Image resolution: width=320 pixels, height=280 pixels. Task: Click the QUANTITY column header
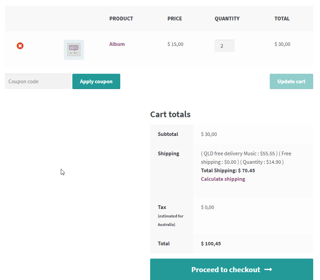pyautogui.click(x=227, y=19)
